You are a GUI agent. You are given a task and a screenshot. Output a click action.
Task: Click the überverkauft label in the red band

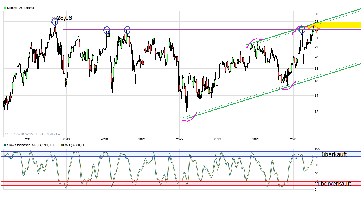334,183
